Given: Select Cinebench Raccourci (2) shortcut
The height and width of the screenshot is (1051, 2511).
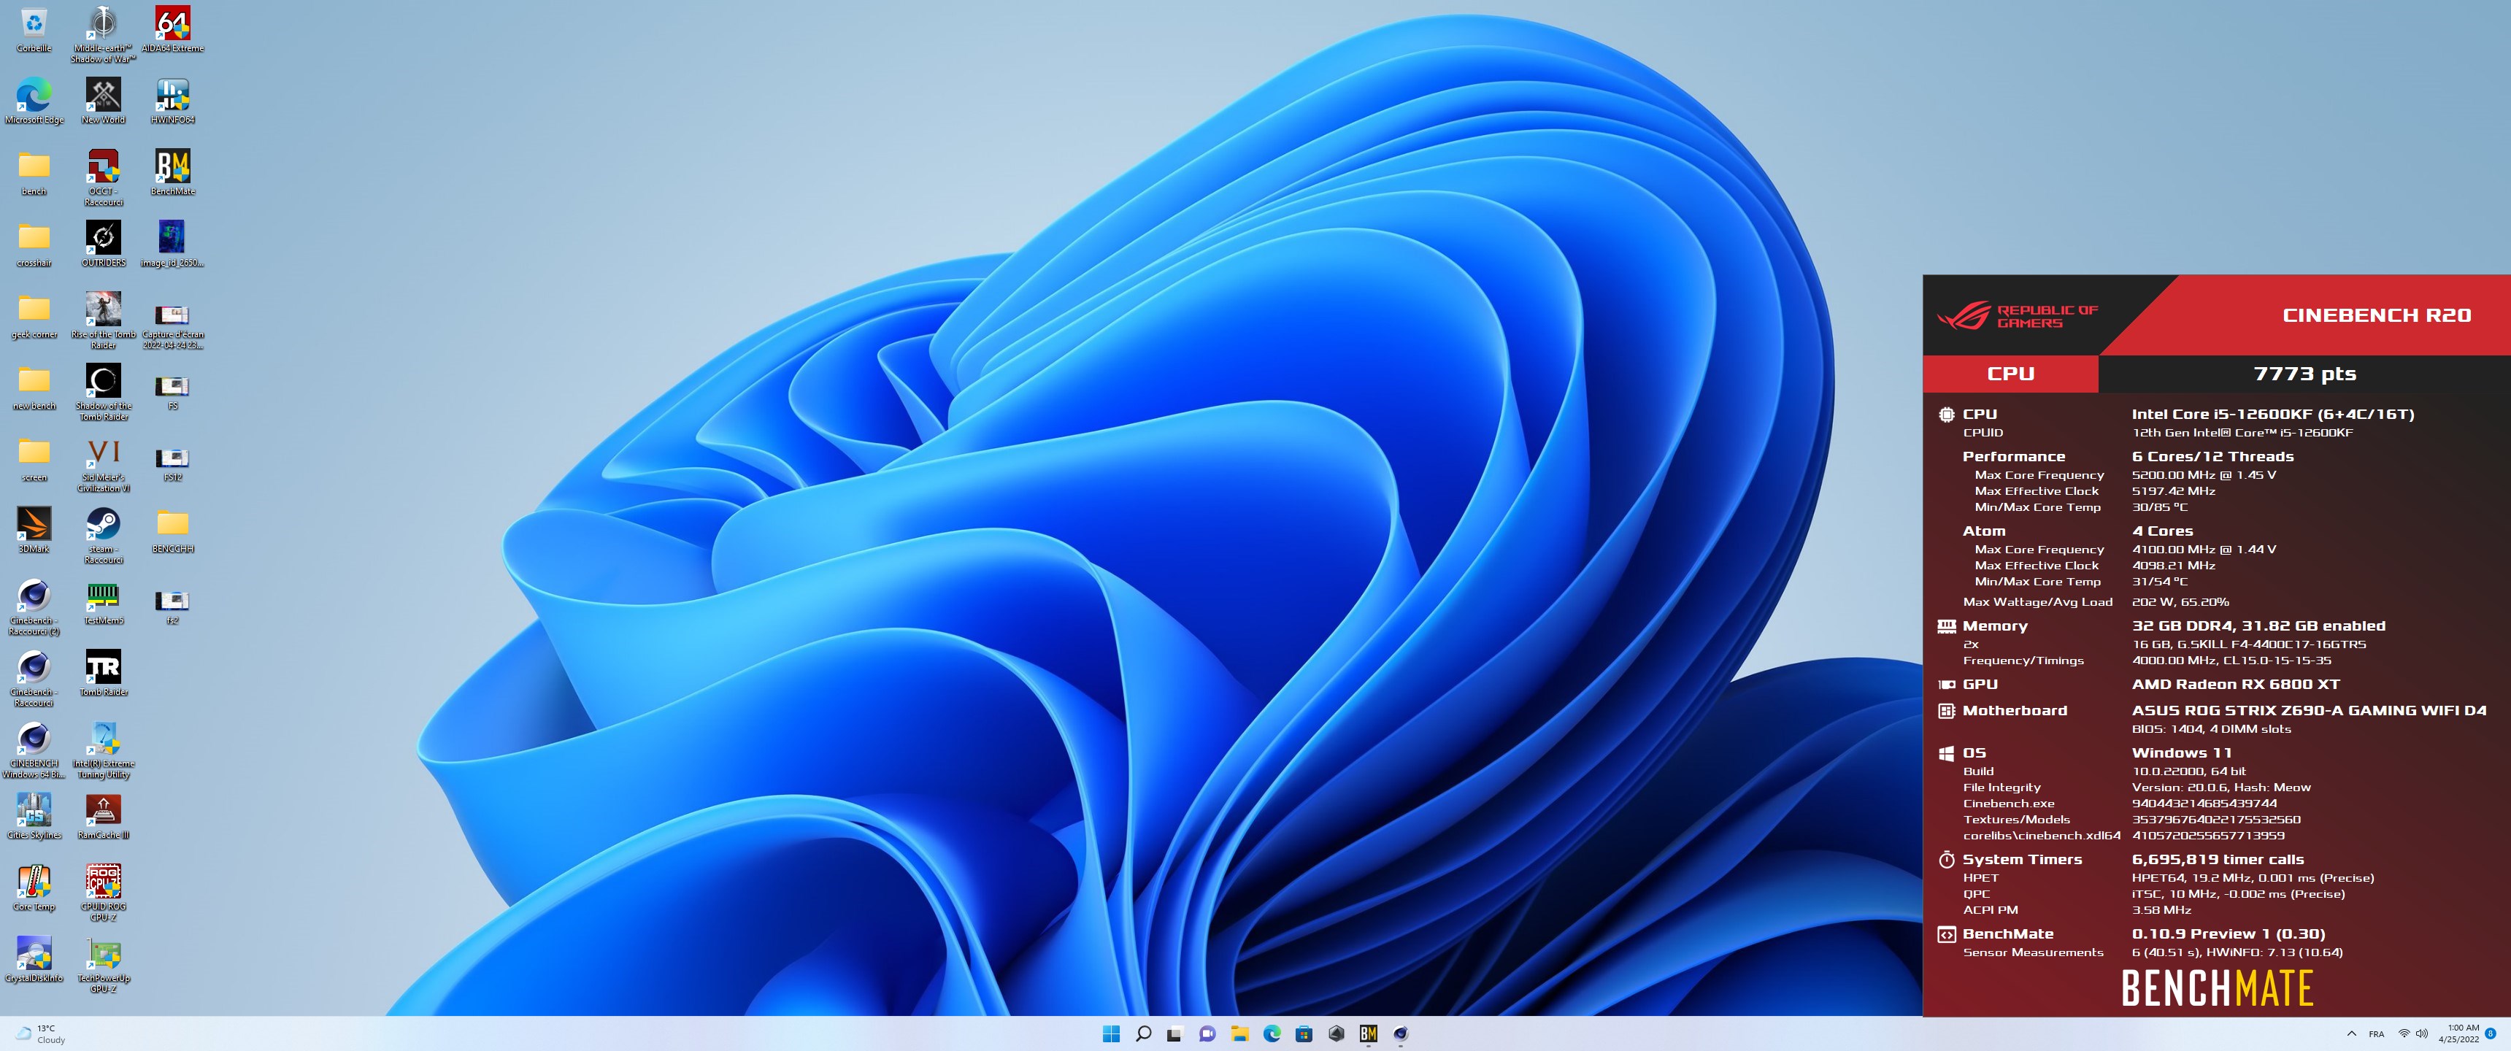Looking at the screenshot, I should click(34, 607).
